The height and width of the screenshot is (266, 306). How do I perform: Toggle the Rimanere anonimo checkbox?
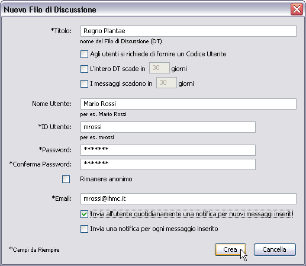(x=66, y=180)
